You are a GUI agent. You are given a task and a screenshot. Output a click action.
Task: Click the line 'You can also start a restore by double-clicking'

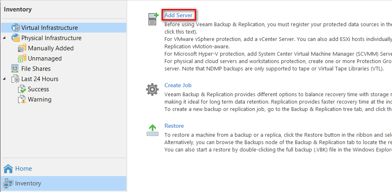pos(278,149)
